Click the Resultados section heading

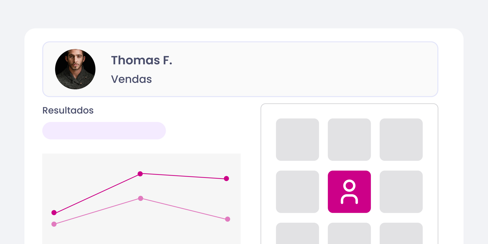click(x=68, y=110)
